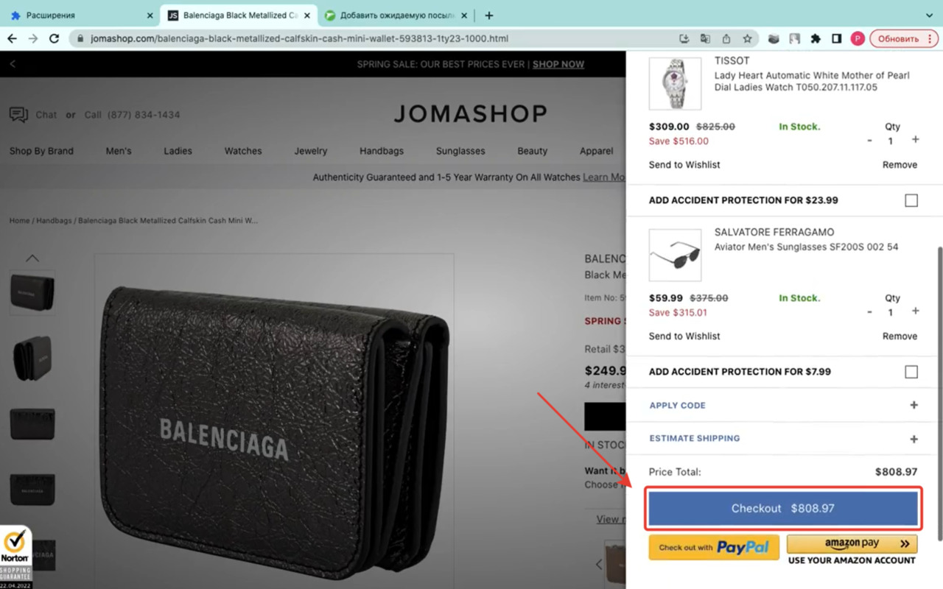Viewport: 943px width, 589px height.
Task: Click the Norton Shopping Guarantee badge
Action: point(15,557)
